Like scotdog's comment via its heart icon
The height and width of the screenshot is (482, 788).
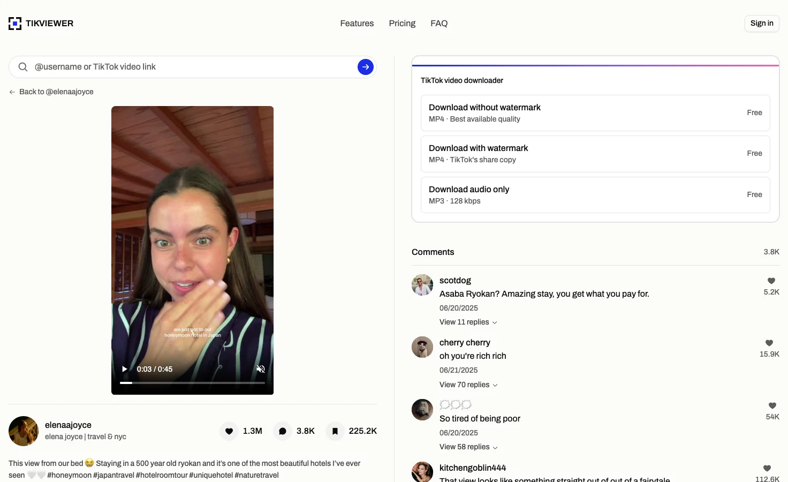pos(771,281)
